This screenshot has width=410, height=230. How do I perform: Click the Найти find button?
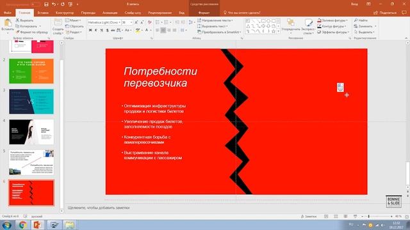[361, 20]
